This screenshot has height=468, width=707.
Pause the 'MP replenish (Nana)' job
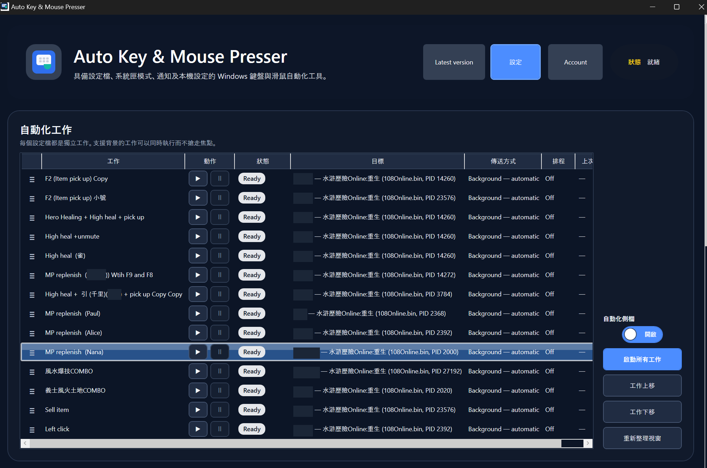[220, 352]
